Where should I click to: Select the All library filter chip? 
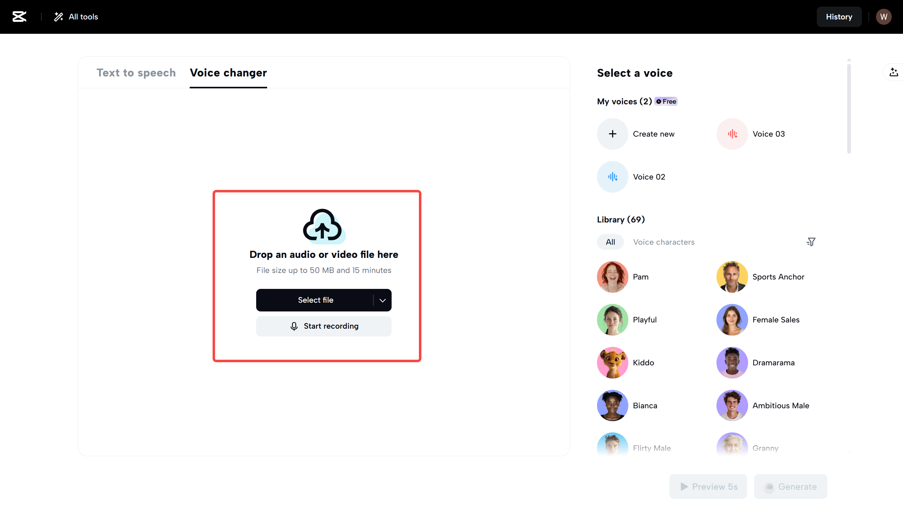(610, 242)
